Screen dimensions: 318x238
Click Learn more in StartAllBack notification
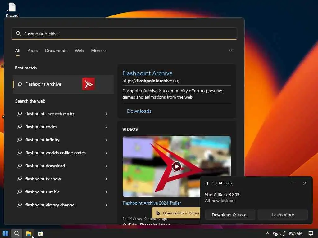click(x=283, y=215)
